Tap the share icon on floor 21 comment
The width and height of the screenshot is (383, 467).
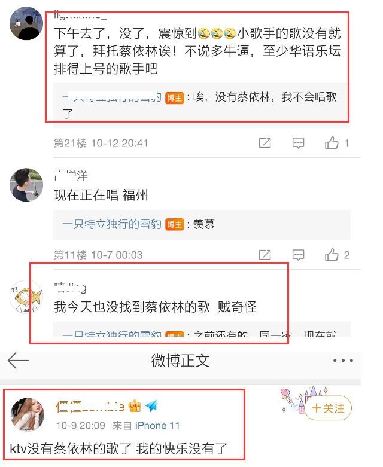(265, 143)
